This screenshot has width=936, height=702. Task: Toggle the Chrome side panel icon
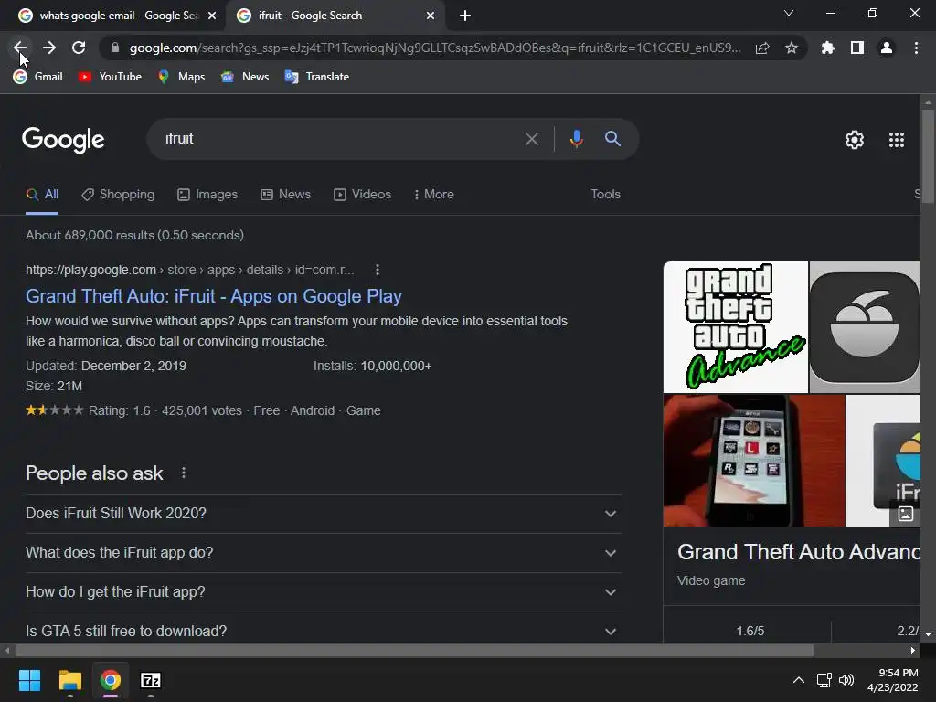857,48
